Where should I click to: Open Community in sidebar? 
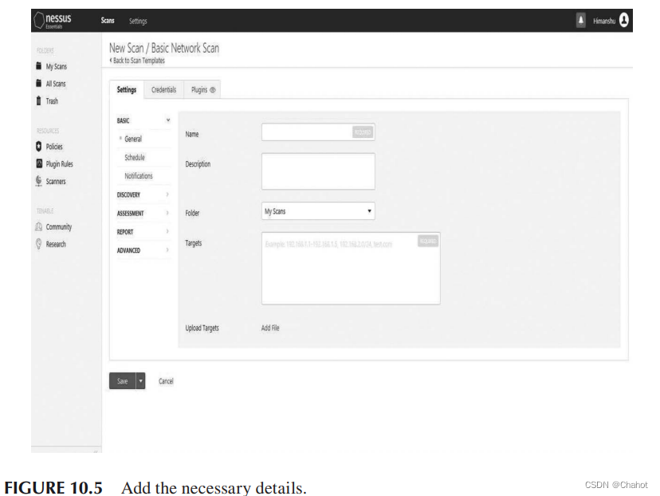59,226
